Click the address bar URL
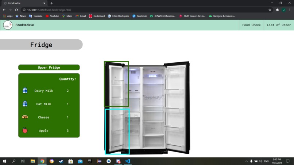 [49, 10]
